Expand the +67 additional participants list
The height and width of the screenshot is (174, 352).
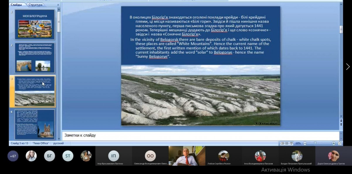[13, 156]
